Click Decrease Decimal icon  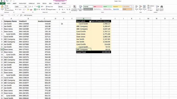(69, 10)
